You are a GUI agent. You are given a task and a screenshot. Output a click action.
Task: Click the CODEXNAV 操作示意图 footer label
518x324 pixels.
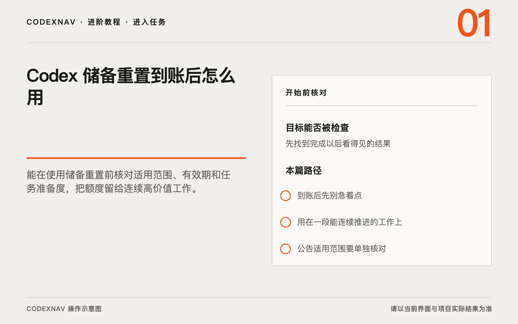64,309
